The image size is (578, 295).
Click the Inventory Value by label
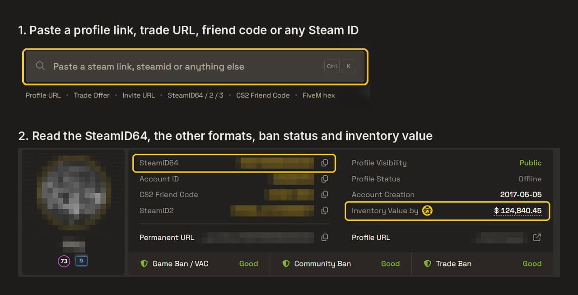tap(385, 211)
